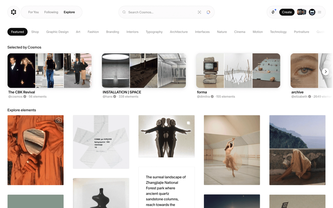Click the '56 elements' count text

(38, 96)
